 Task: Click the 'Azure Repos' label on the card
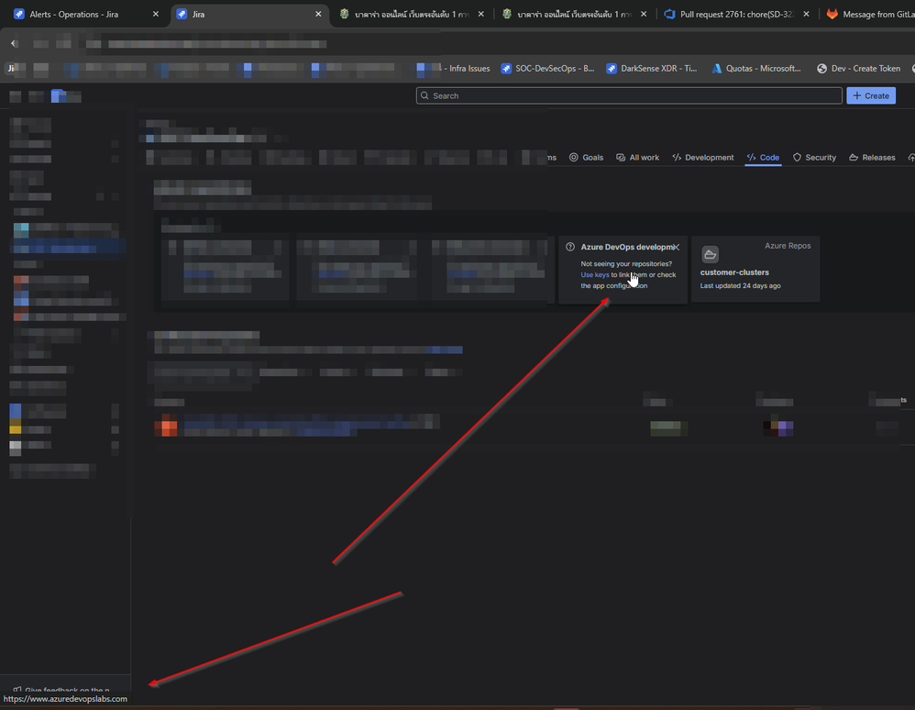click(x=788, y=246)
